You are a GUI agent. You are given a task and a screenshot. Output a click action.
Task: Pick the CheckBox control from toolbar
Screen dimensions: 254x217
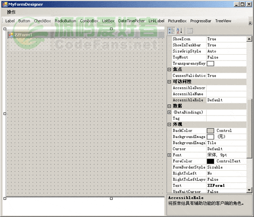42,21
